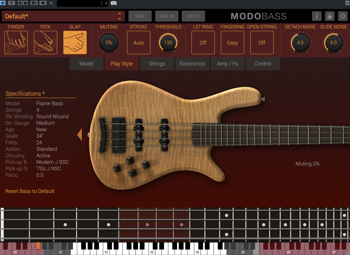Enable the W write automation button
Viewport: 350px width, 255px height.
[25, 3]
